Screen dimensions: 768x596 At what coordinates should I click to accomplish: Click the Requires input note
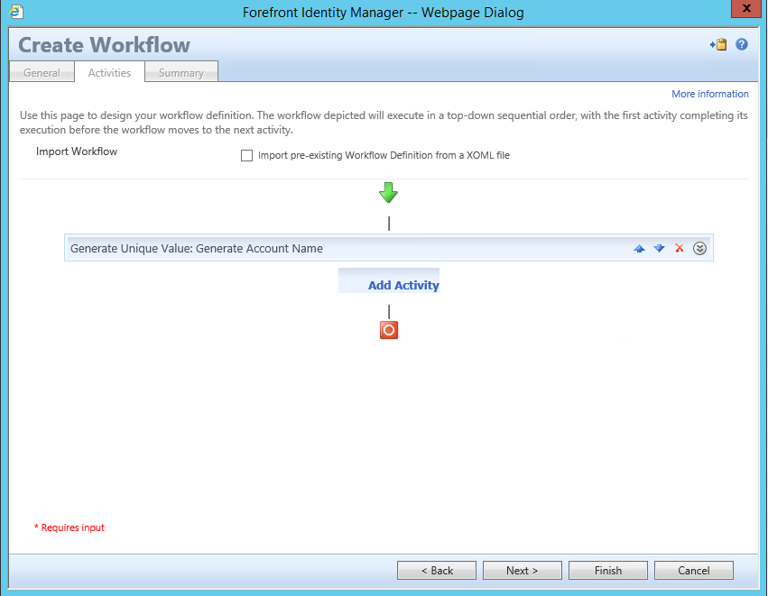click(x=69, y=527)
